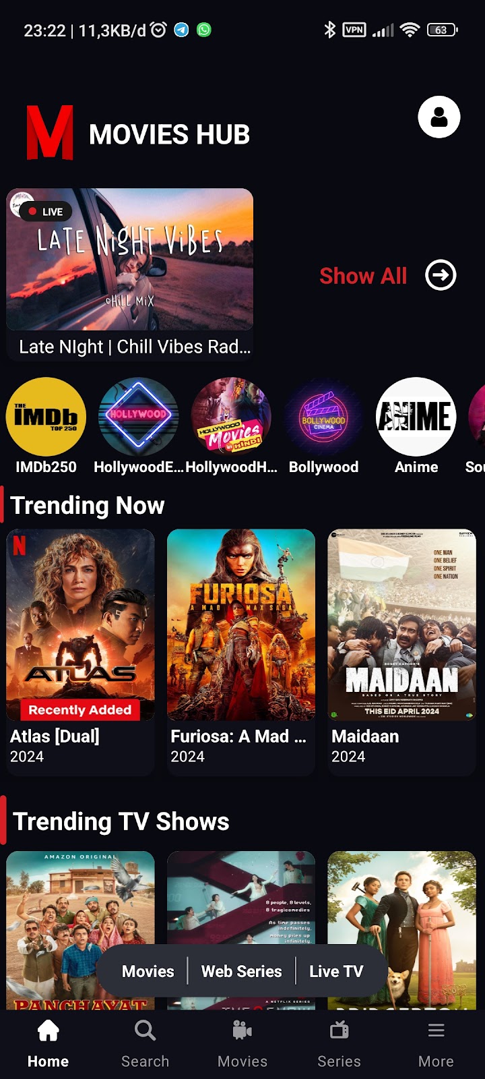
Task: Switch to the Movies bottom navigation tab
Action: pos(243,1044)
